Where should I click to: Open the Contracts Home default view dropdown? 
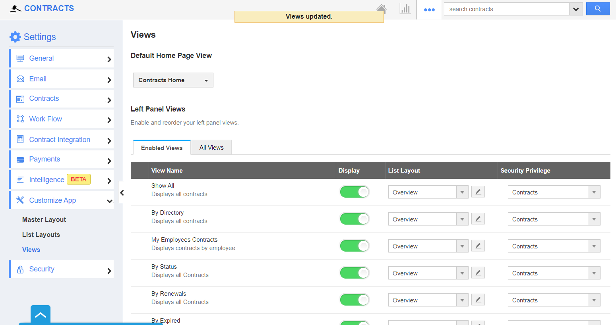(x=173, y=80)
